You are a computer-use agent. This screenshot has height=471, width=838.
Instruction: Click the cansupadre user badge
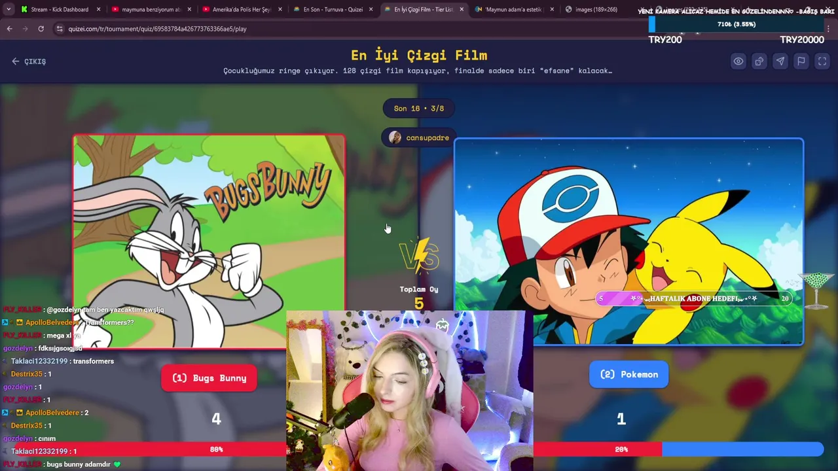(419, 137)
